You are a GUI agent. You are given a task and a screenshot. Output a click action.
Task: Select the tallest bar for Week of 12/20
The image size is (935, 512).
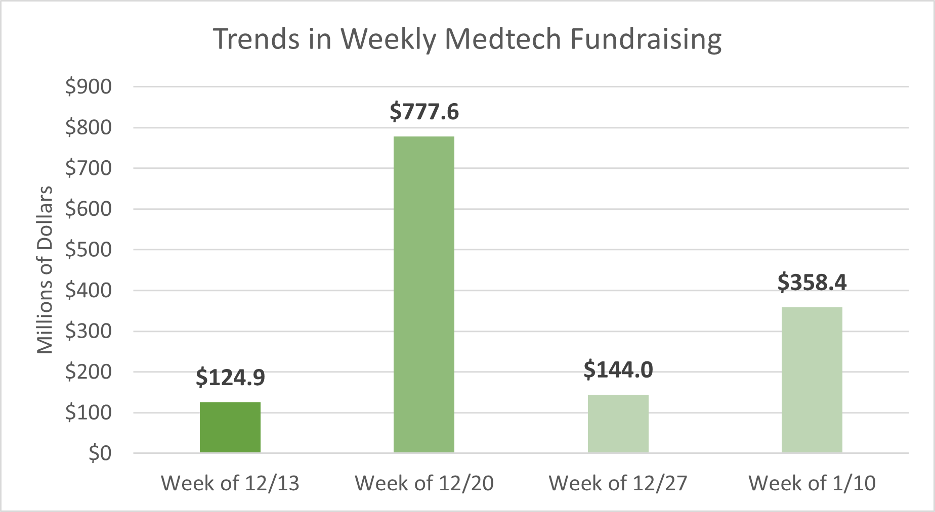click(x=424, y=294)
